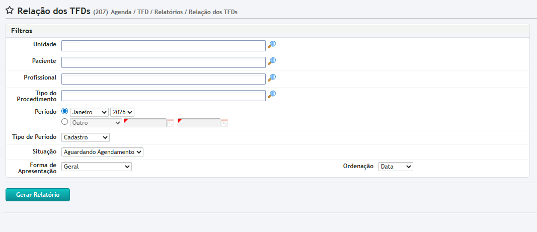The width and height of the screenshot is (537, 232).
Task: Expand the Janeiro month dropdown
Action: pyautogui.click(x=89, y=112)
